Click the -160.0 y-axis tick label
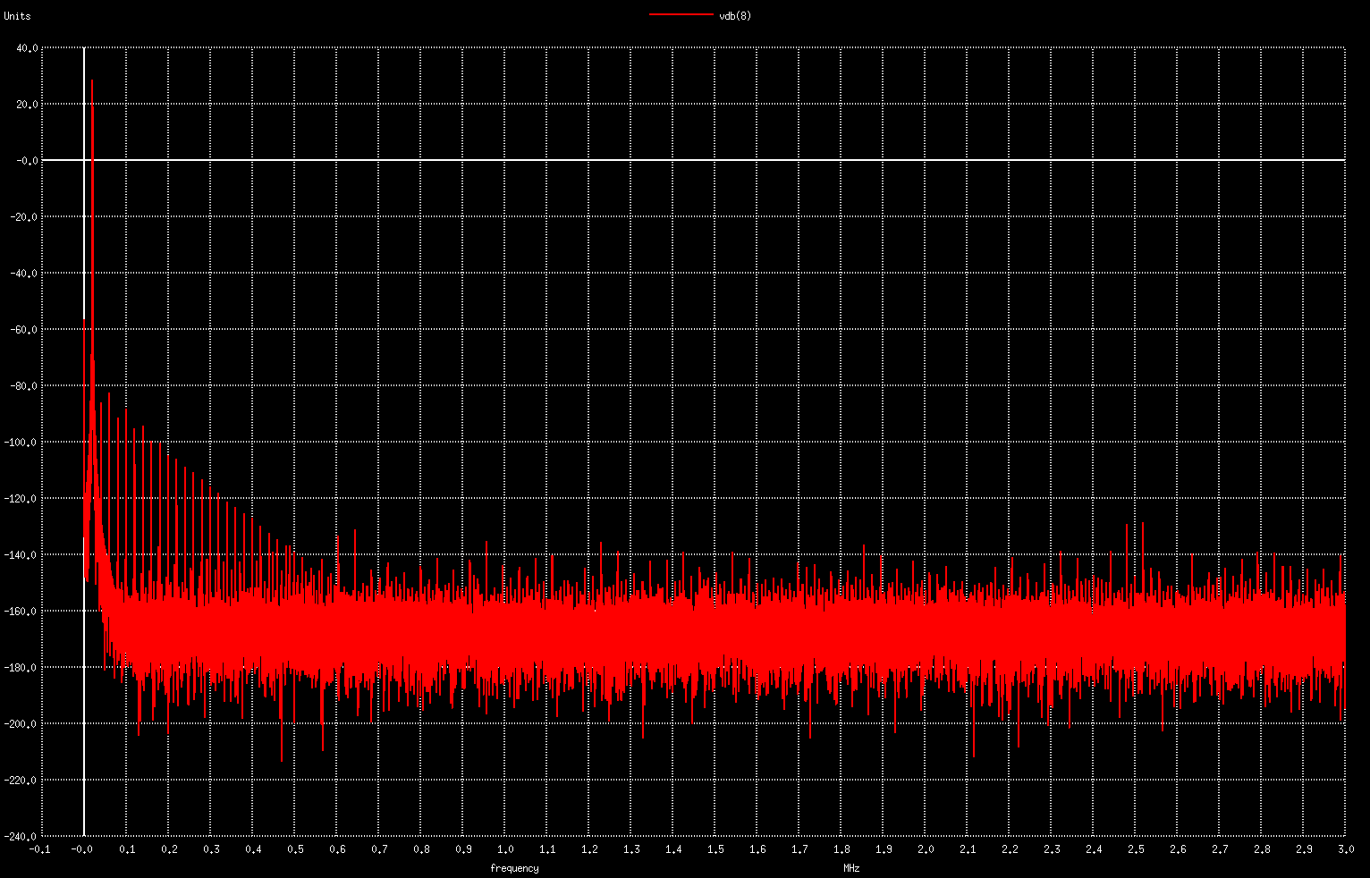 tap(22, 612)
